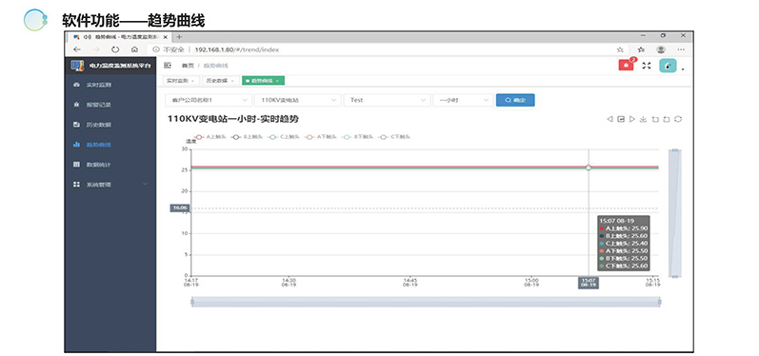Go to 首页 via breadcrumb
The height and width of the screenshot is (356, 759).
[x=188, y=66]
